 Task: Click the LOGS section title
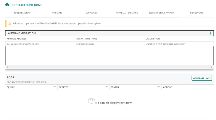point(10,77)
